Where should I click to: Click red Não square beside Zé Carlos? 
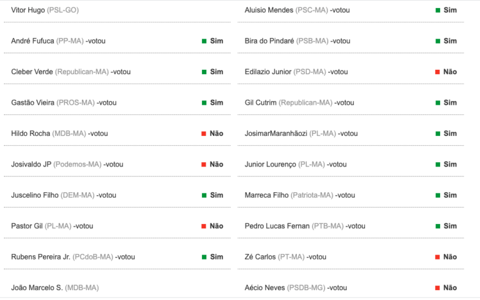(437, 257)
